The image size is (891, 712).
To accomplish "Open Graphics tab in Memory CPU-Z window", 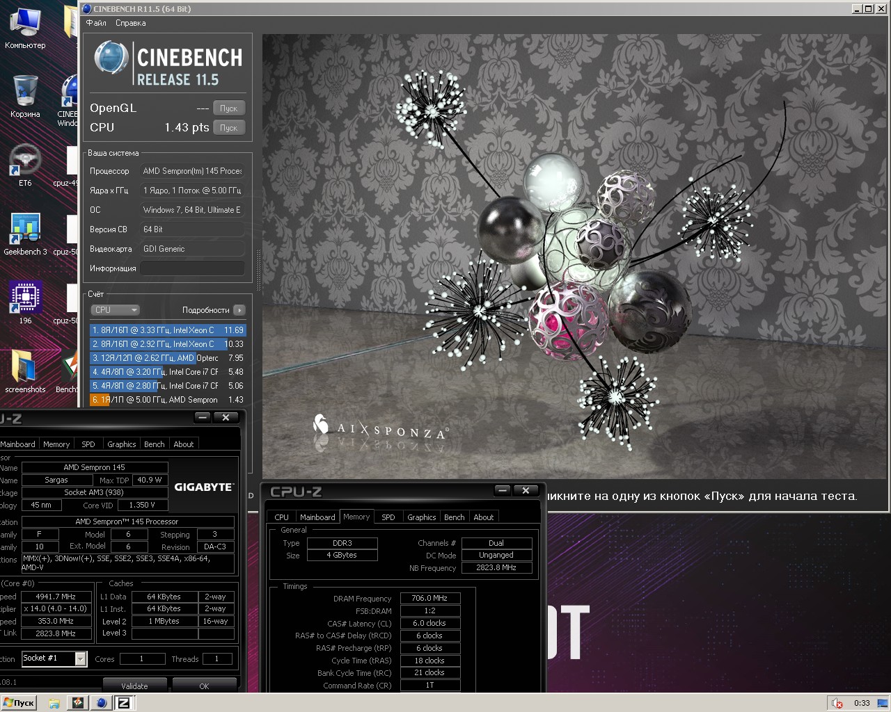I will (x=422, y=517).
